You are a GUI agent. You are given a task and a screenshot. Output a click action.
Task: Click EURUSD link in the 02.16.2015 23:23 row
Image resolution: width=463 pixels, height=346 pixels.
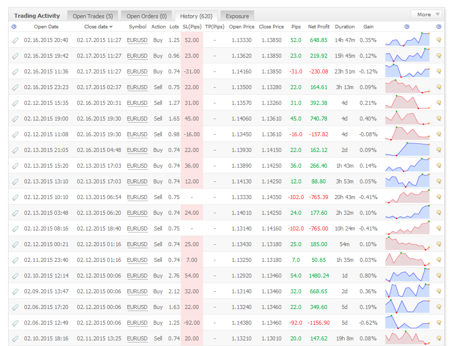[x=137, y=87]
